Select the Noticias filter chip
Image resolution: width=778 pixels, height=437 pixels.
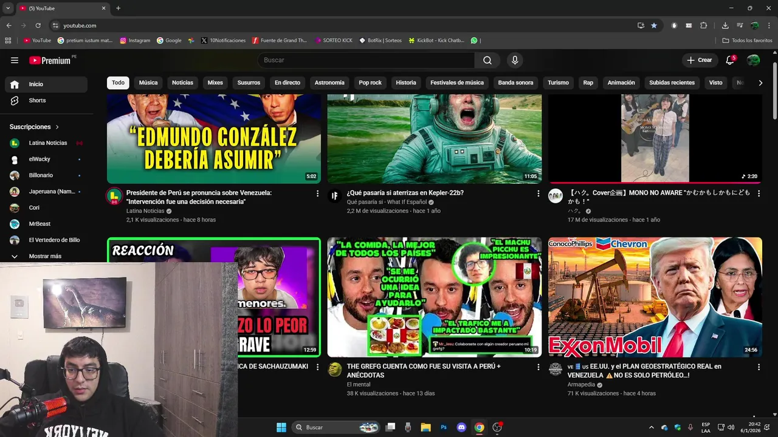click(182, 83)
